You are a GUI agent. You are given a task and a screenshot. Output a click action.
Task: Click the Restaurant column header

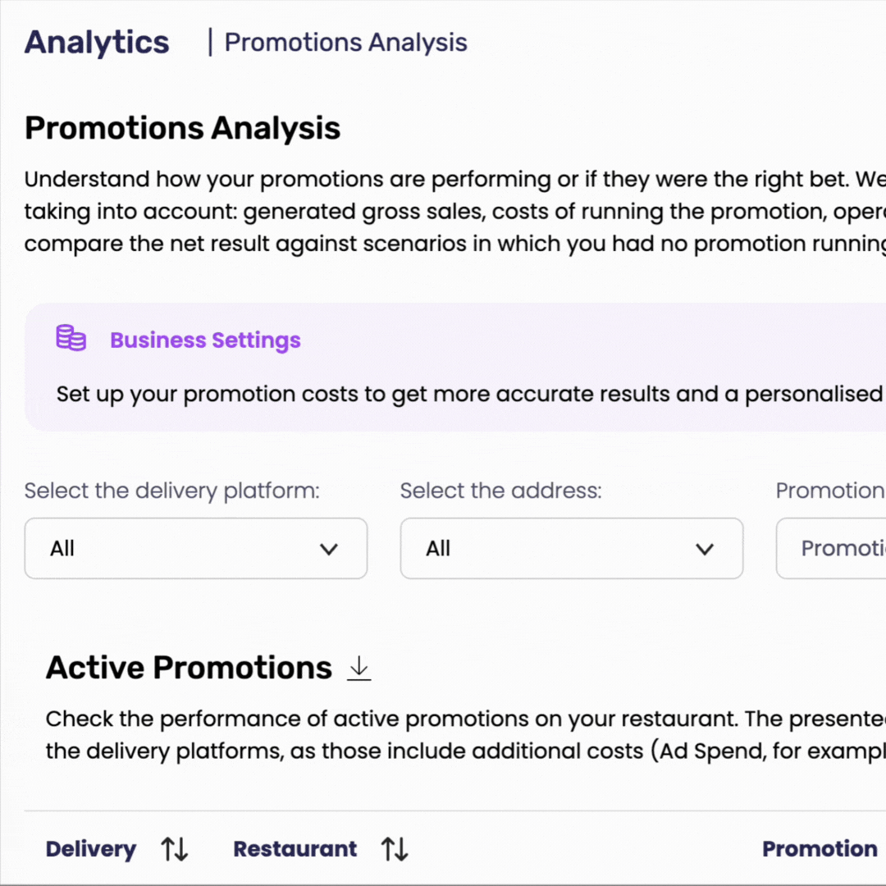click(295, 849)
